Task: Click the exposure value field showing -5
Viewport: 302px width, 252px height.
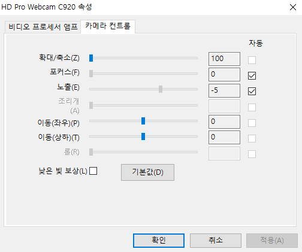Action: point(224,90)
